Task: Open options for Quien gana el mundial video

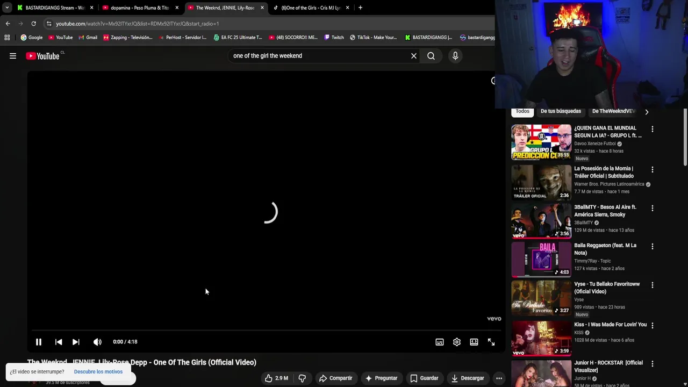Action: tap(653, 129)
